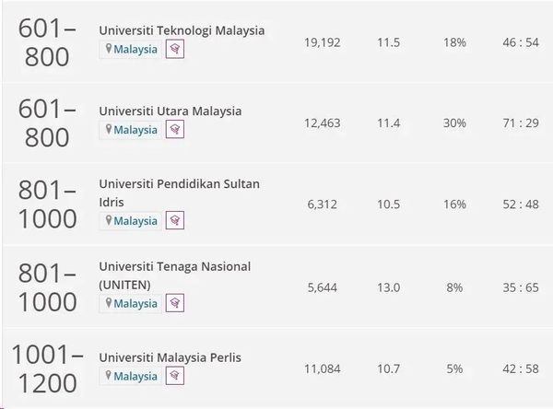Click Malaysia link under Universiti Pendidikan Sultan Idris

135,220
